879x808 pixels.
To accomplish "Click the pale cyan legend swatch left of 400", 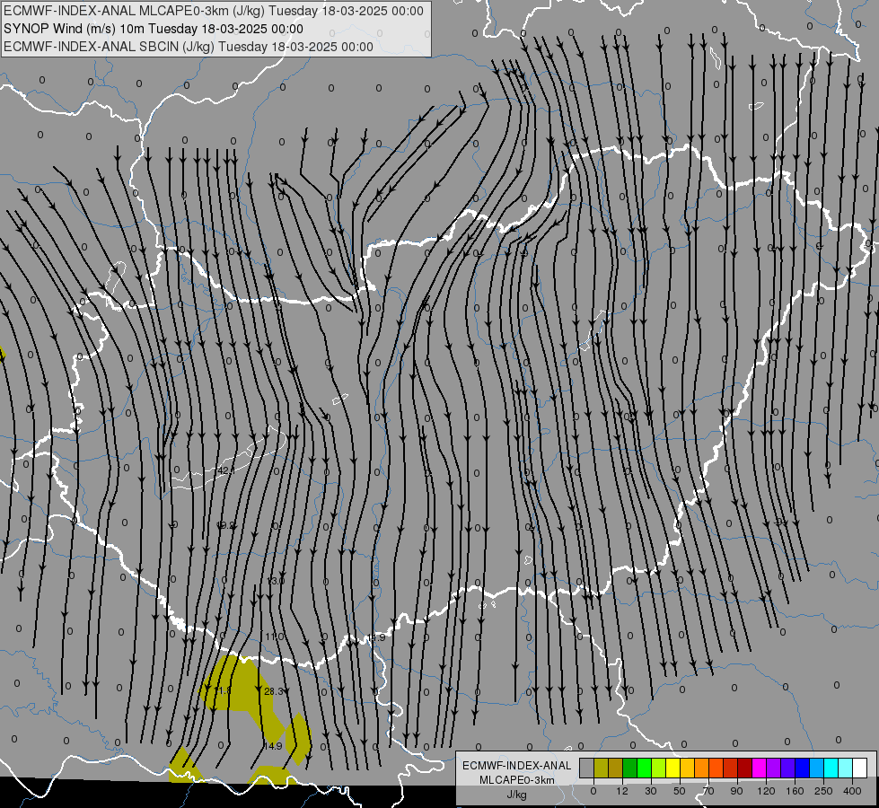I will [x=846, y=768].
